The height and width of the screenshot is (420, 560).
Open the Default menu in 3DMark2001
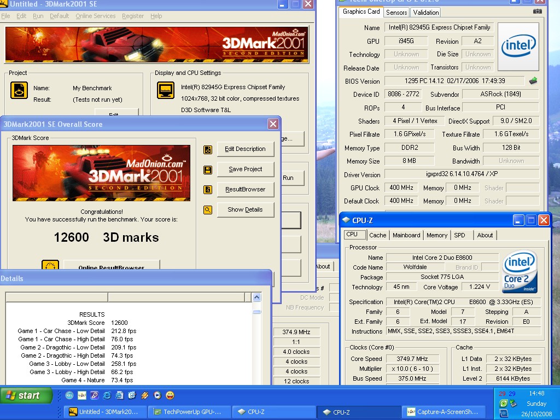click(x=59, y=16)
